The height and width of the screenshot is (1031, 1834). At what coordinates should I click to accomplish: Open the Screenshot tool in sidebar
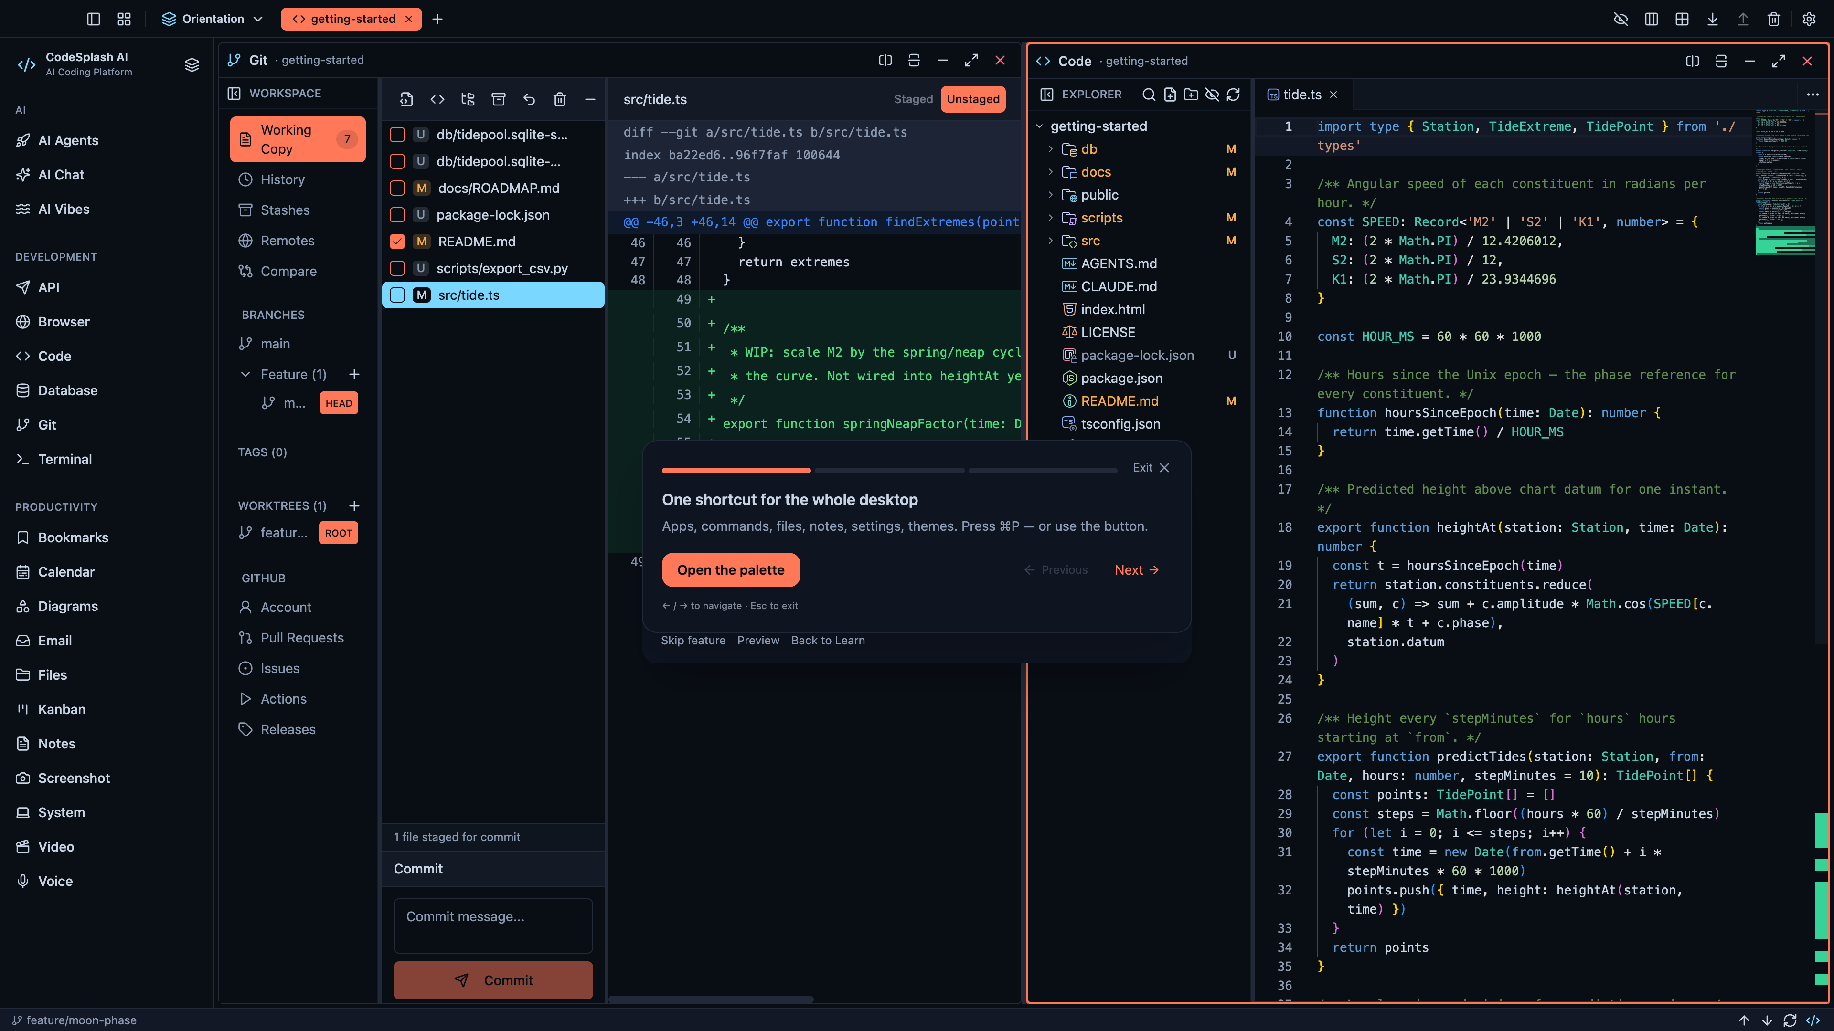click(x=74, y=778)
